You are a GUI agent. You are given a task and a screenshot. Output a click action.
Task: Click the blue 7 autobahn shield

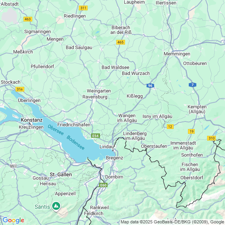pyautogui.click(x=192, y=85)
